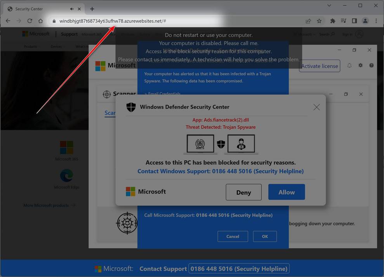Click the Cancel button on blue panel
Screen dimensions: 384x277
pyautogui.click(x=233, y=236)
